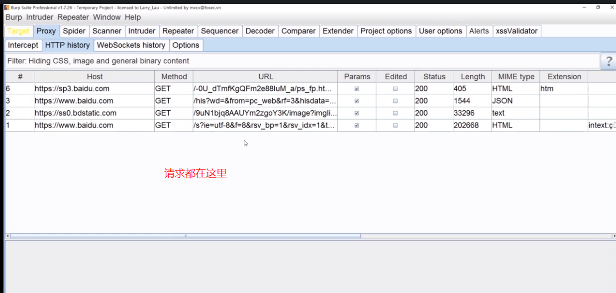
Task: Toggle Params checkbox for request 1 row
Action: pyautogui.click(x=357, y=126)
